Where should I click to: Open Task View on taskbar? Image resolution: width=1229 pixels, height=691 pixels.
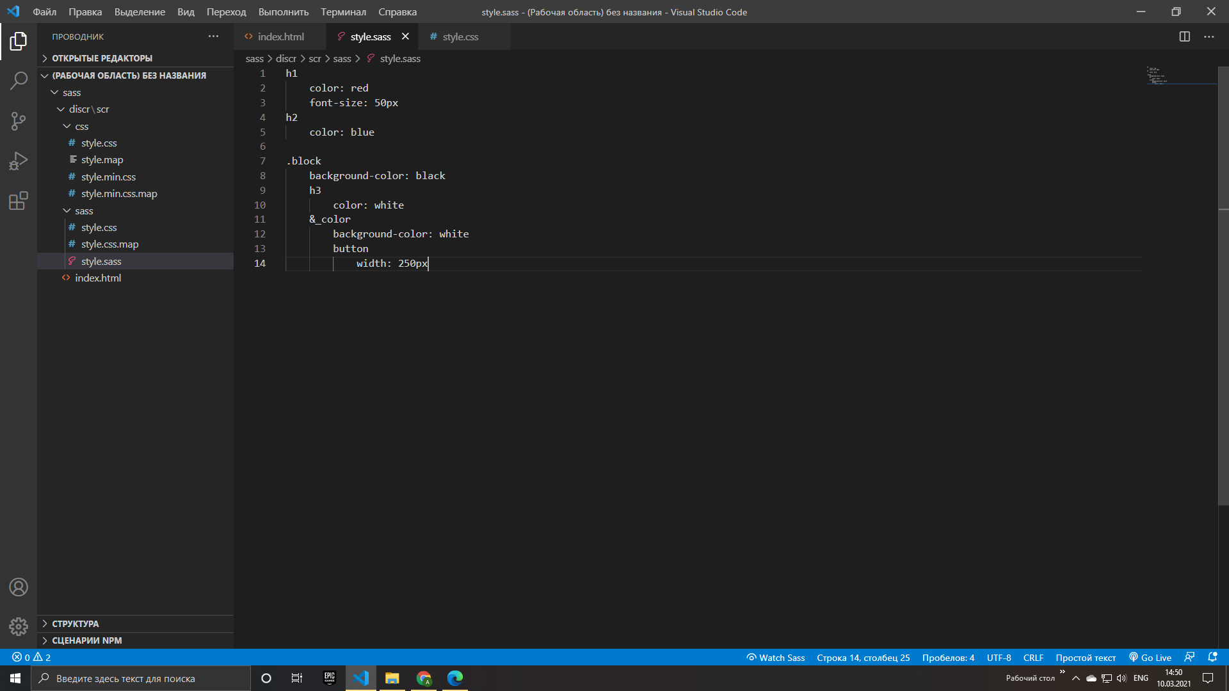(x=297, y=678)
